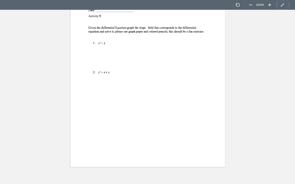This screenshot has width=295, height=184.
Task: Click the ZOOM label in toolbar
Action: [x=260, y=5]
